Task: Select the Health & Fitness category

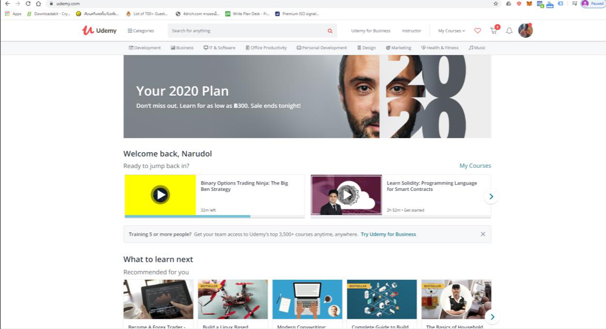Action: click(440, 48)
